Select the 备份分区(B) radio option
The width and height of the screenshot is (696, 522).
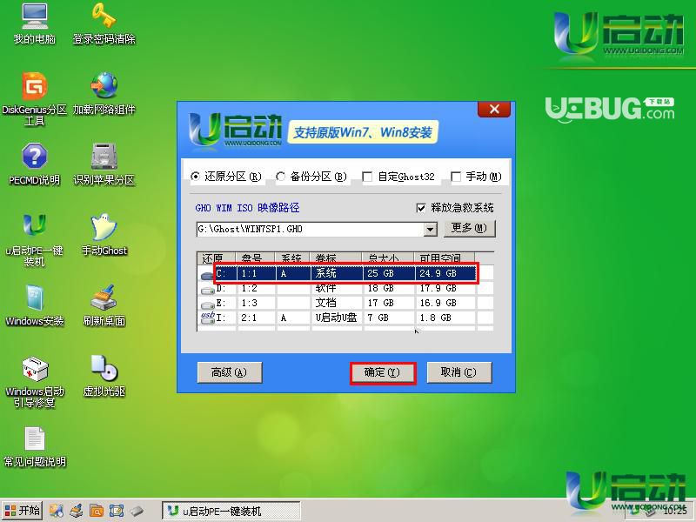tap(311, 177)
